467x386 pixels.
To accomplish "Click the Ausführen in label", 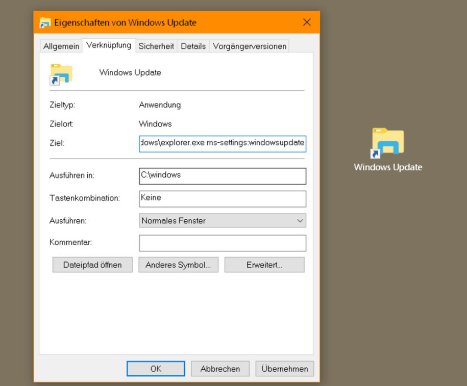I will (72, 175).
